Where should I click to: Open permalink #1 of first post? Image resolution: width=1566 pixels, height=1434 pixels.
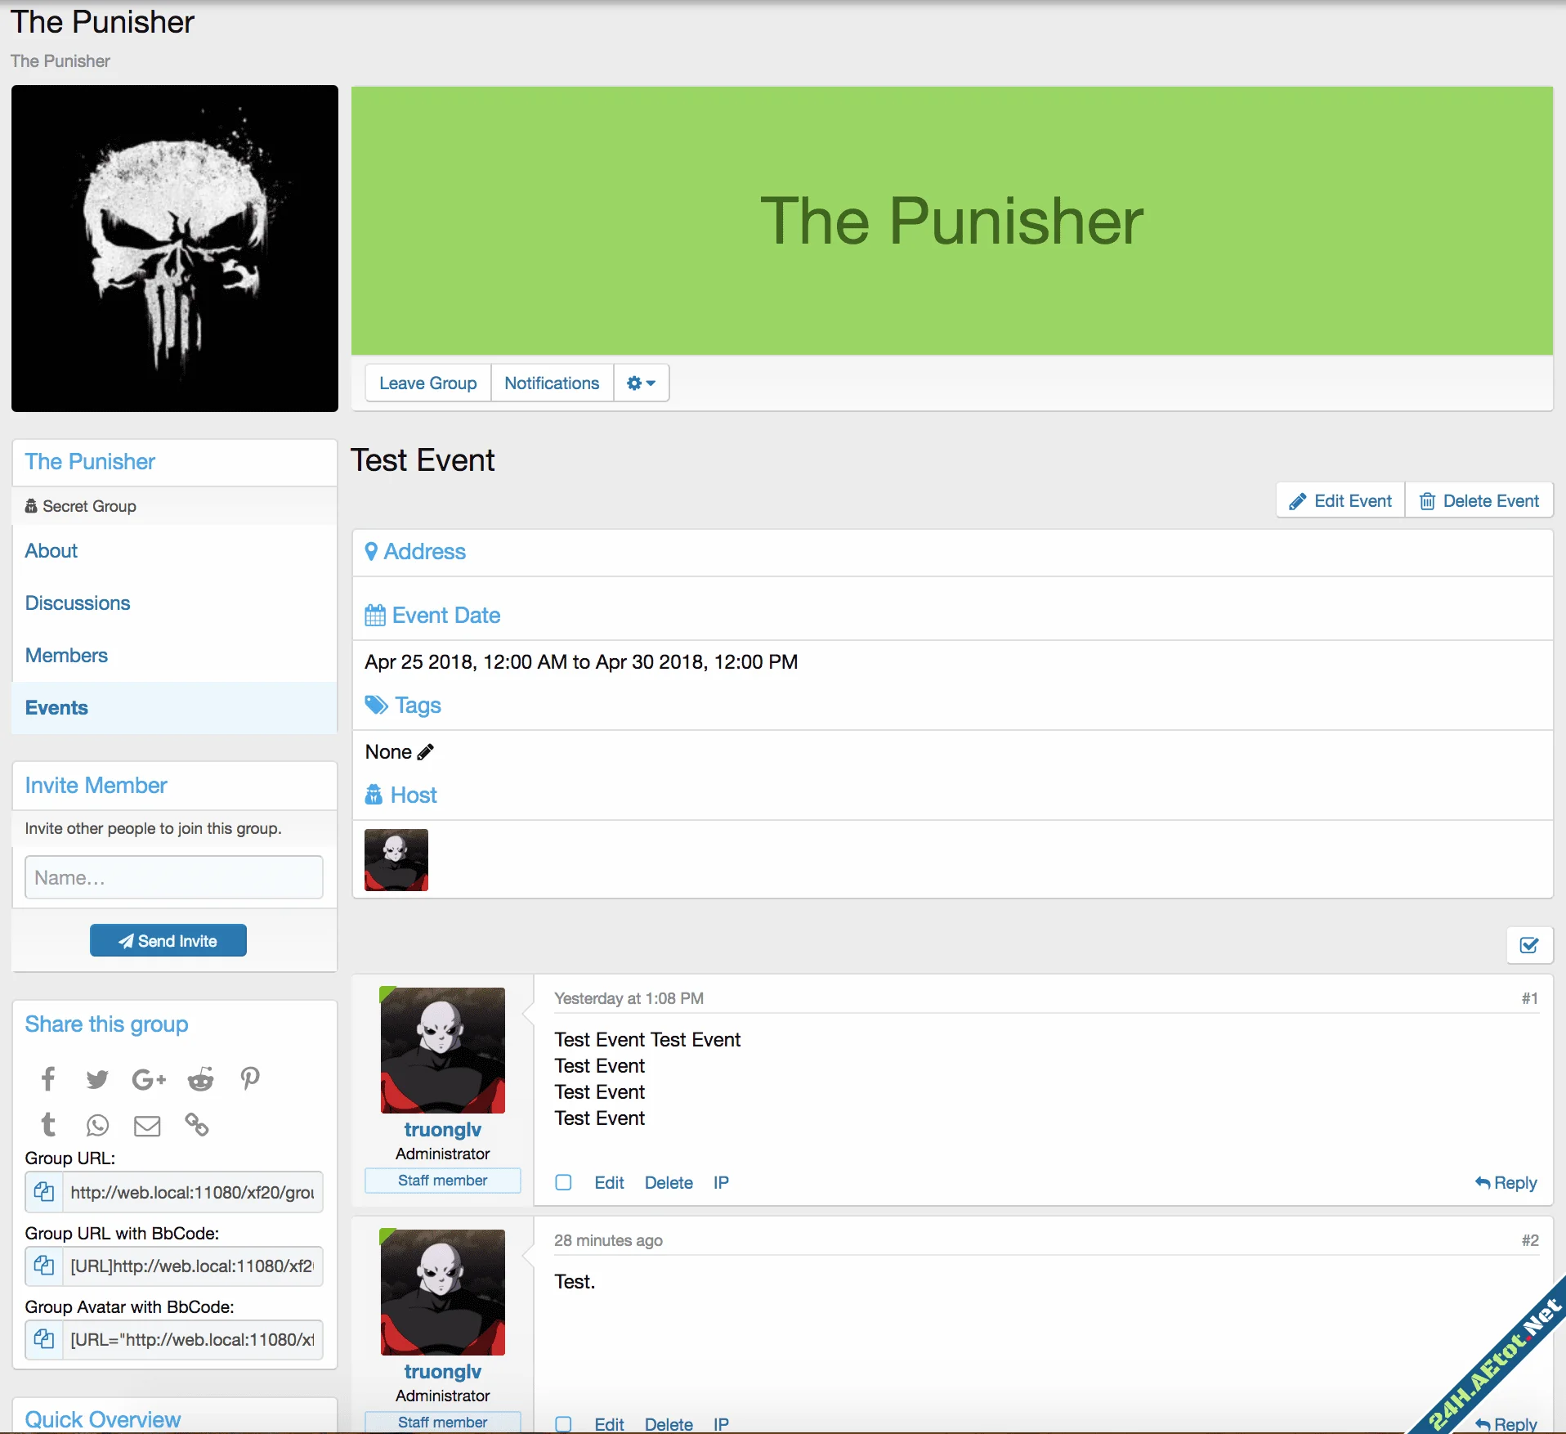1530,998
